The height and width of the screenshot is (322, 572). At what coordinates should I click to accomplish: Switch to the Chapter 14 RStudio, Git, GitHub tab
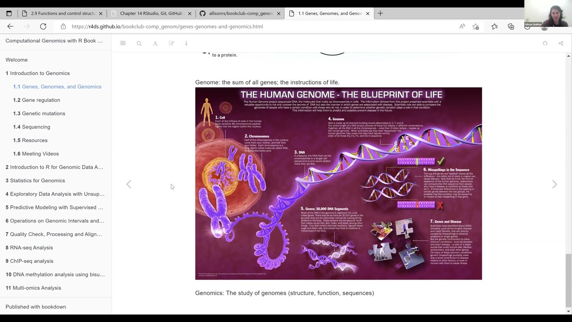[151, 13]
